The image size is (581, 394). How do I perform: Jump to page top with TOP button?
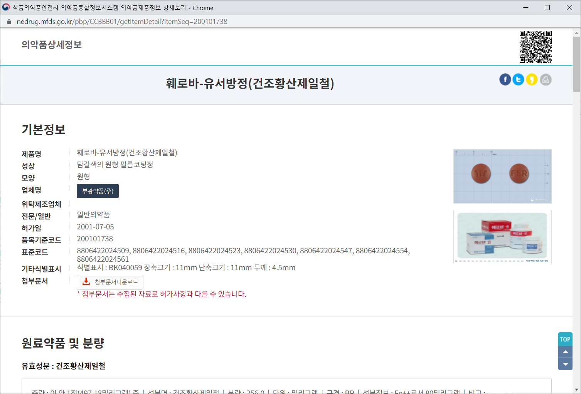[x=565, y=339]
